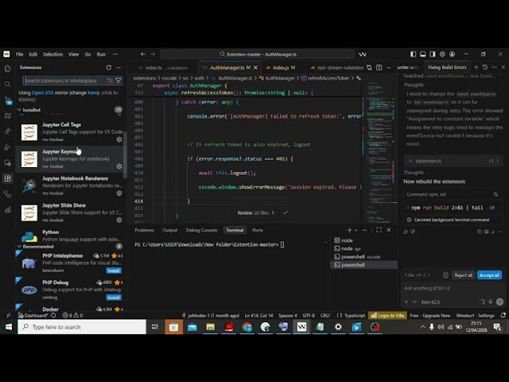Go forward with the navigation arrow

coord(153,54)
